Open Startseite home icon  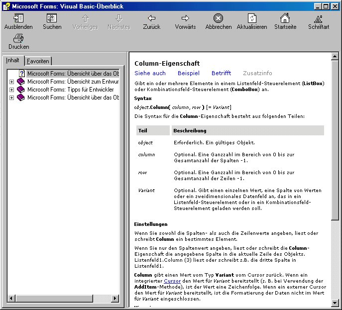click(285, 18)
